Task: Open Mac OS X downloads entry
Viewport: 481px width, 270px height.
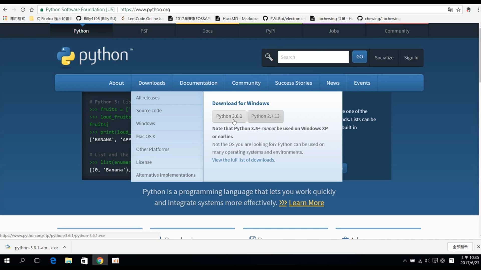Action: click(x=146, y=136)
